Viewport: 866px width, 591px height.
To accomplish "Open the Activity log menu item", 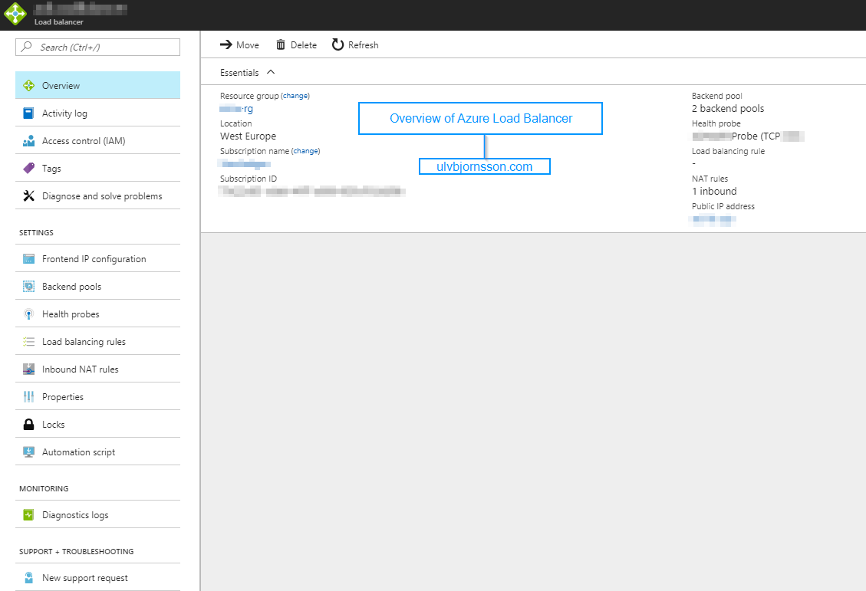I will tap(97, 113).
